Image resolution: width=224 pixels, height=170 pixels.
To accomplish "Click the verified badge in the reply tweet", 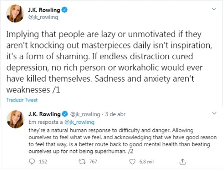I will coord(65,114).
